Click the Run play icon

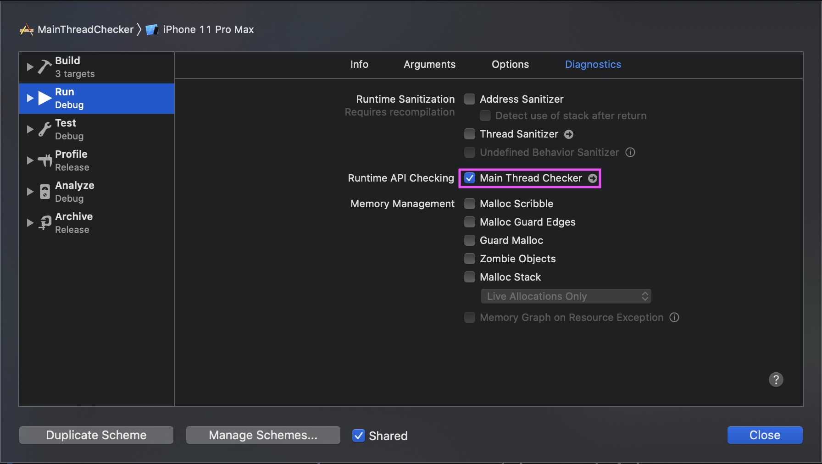tap(44, 98)
